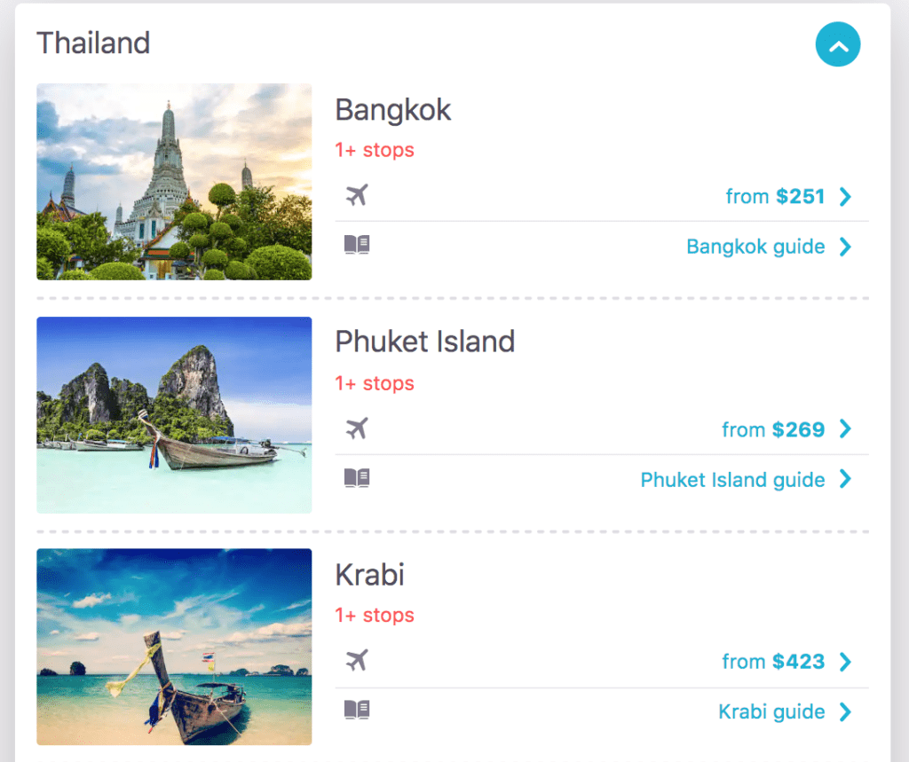
Task: Collapse the Thailand section using the chevron
Action: pyautogui.click(x=838, y=44)
